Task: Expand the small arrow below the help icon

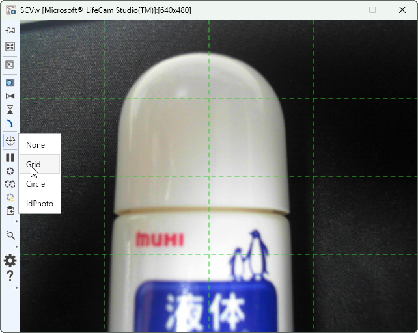Action: click(15, 287)
